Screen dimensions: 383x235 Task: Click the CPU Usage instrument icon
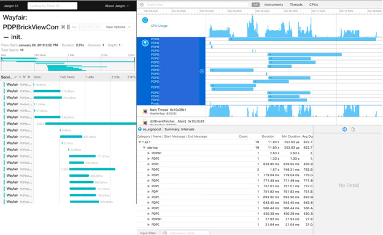pos(145,20)
